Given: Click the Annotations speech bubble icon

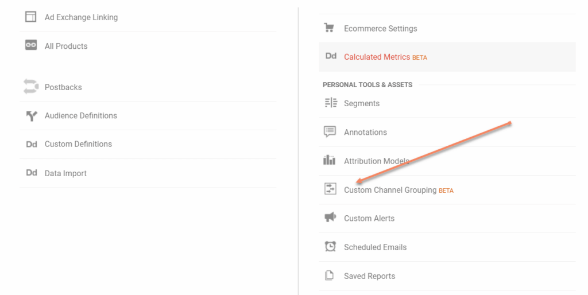Looking at the screenshot, I should tap(330, 131).
